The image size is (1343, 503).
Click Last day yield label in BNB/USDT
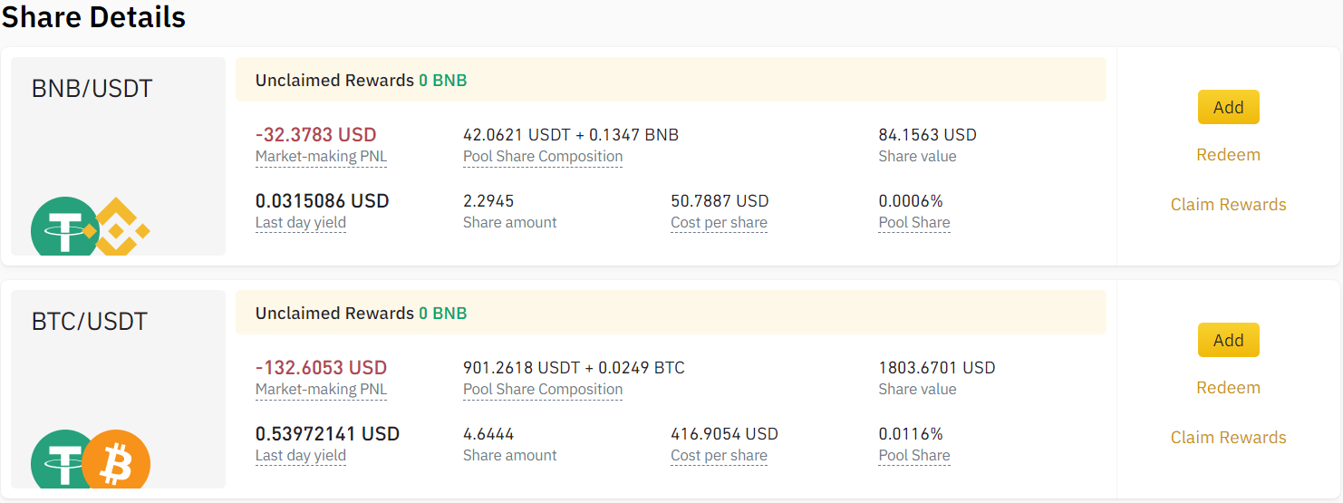pyautogui.click(x=301, y=223)
